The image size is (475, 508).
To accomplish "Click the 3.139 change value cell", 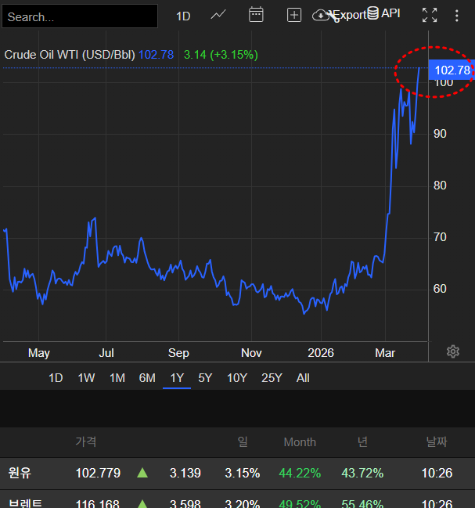I will pos(185,473).
